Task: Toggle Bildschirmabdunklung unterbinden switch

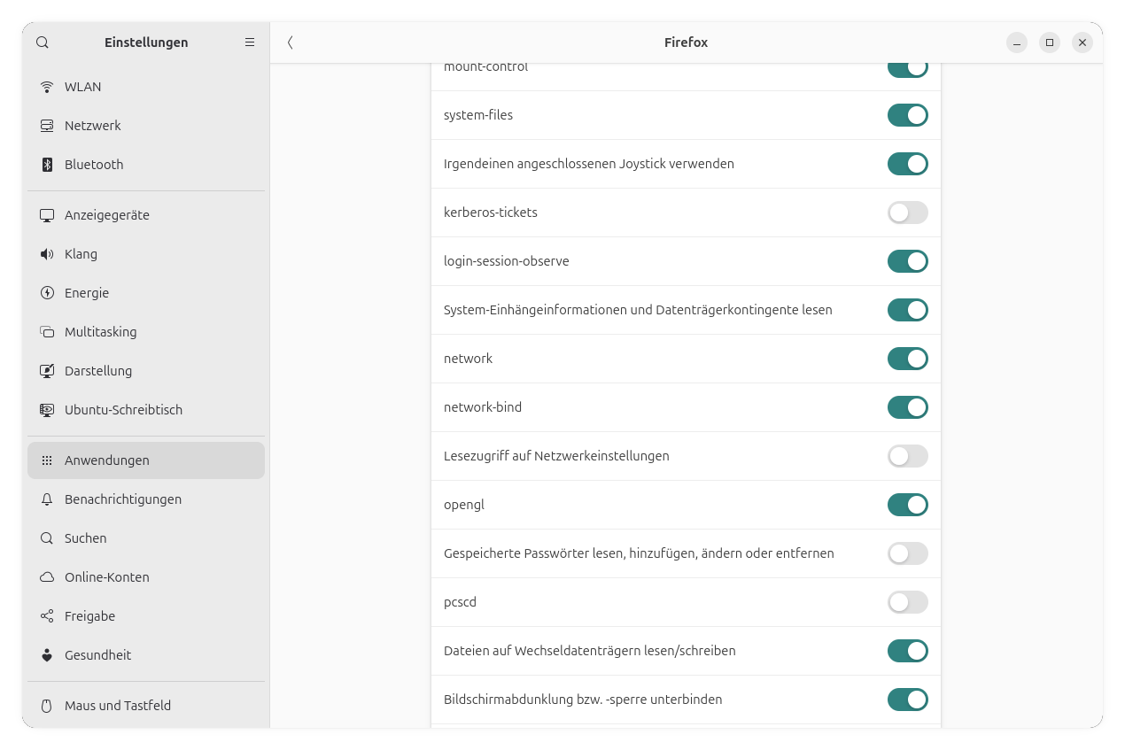Action: (907, 700)
